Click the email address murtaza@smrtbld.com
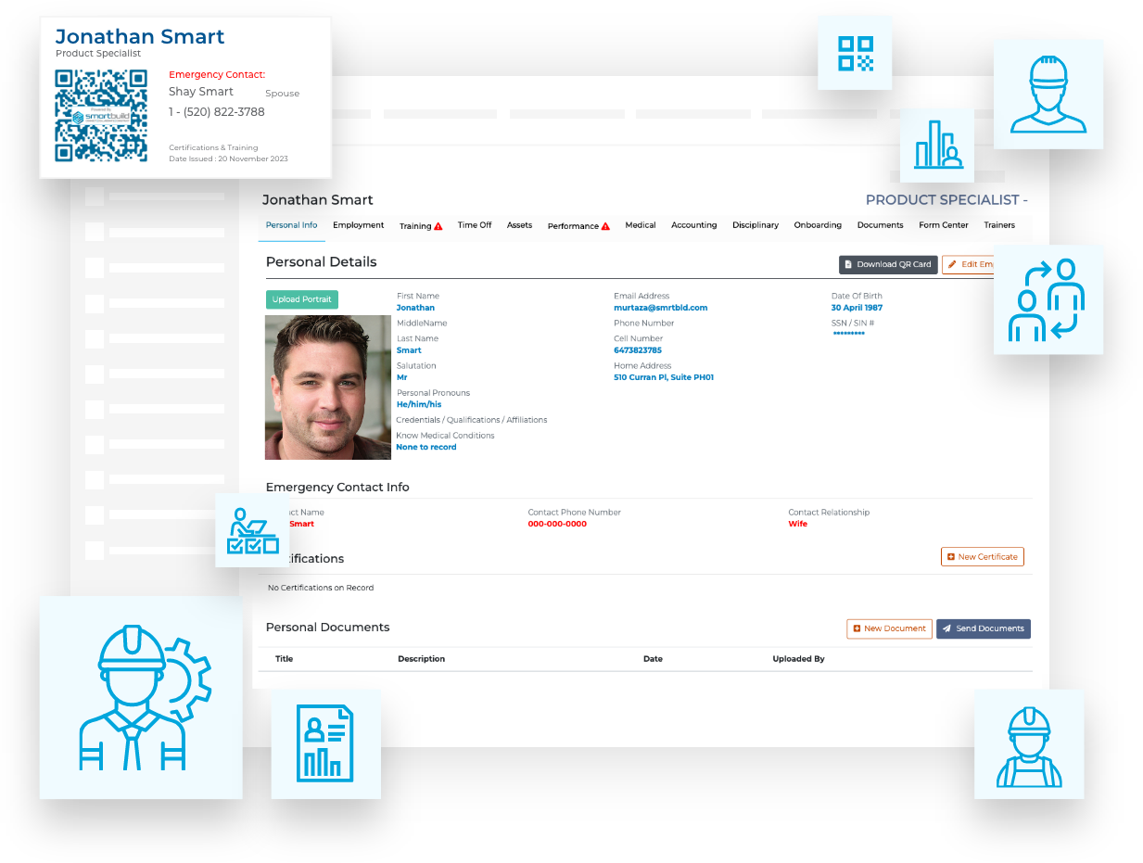The image size is (1143, 863). coord(660,308)
